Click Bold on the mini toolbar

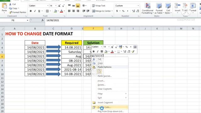94,51
